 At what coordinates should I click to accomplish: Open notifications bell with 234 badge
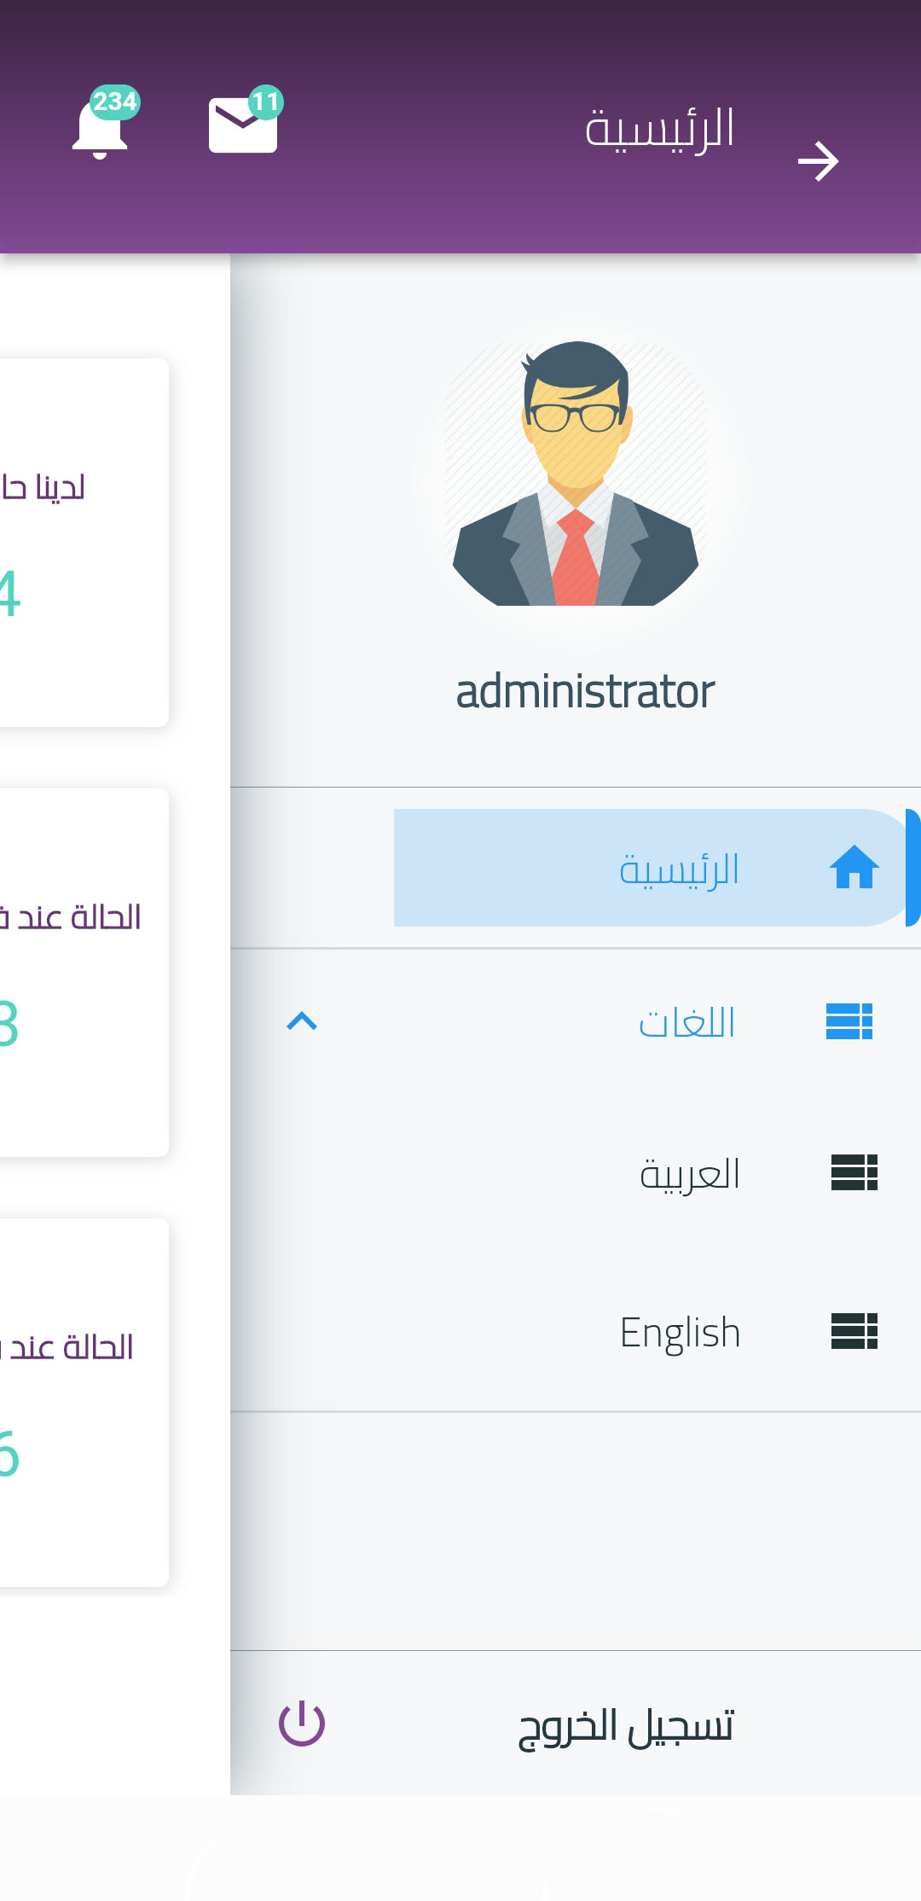pyautogui.click(x=101, y=130)
